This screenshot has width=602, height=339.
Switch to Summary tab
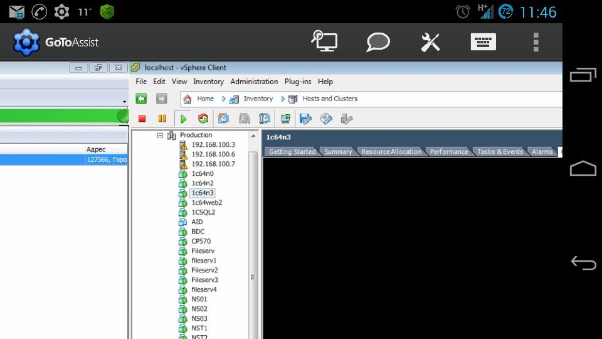coord(338,152)
